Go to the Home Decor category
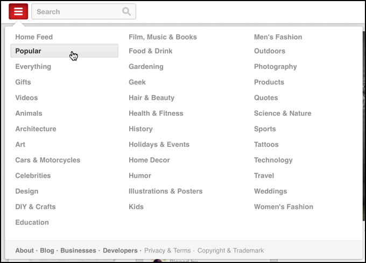366x263 pixels. (149, 160)
